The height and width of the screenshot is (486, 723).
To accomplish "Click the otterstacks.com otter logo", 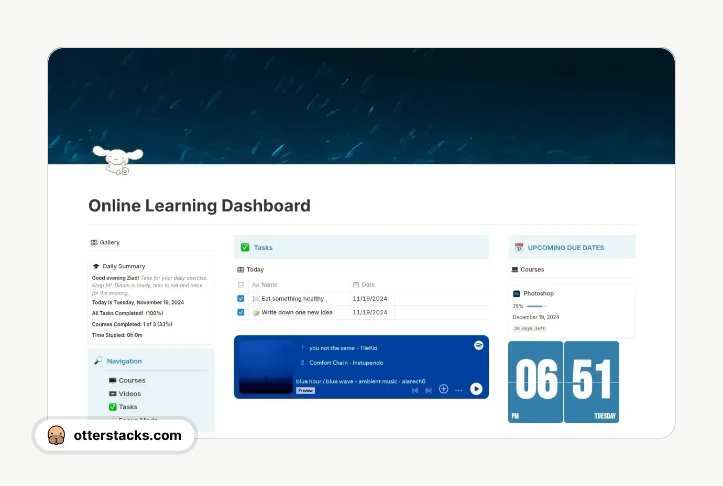I will 57,435.
